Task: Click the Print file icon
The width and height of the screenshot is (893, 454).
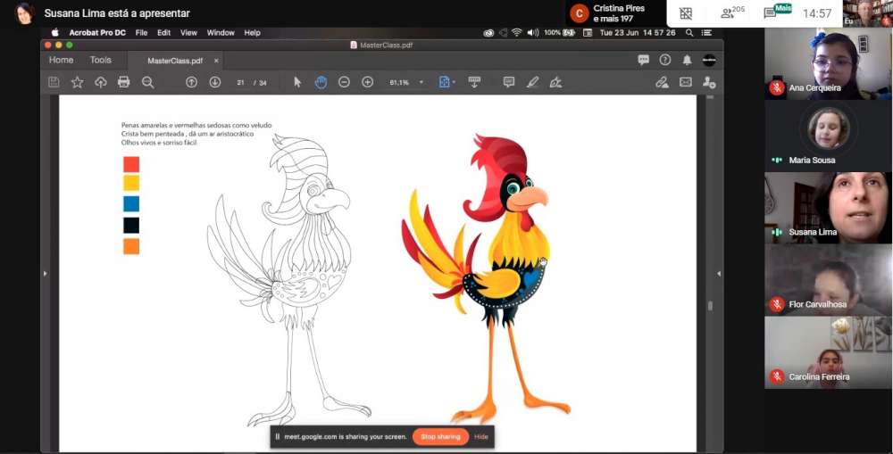Action: pos(123,82)
